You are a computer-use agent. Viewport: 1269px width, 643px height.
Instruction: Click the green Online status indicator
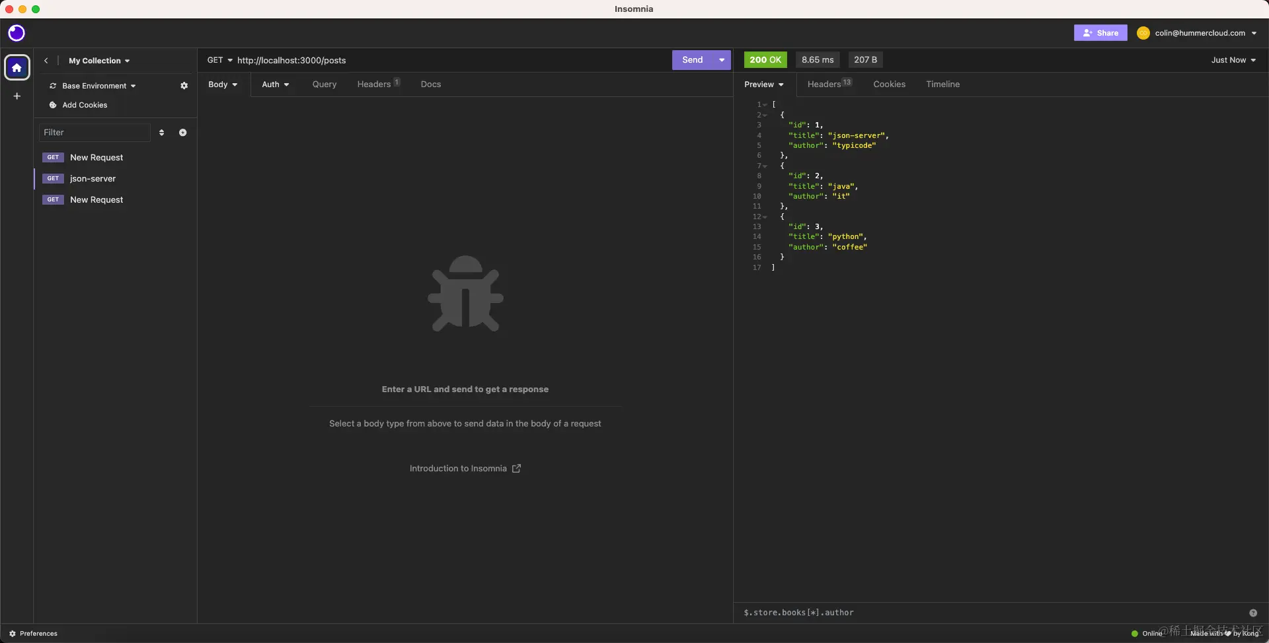point(1135,634)
